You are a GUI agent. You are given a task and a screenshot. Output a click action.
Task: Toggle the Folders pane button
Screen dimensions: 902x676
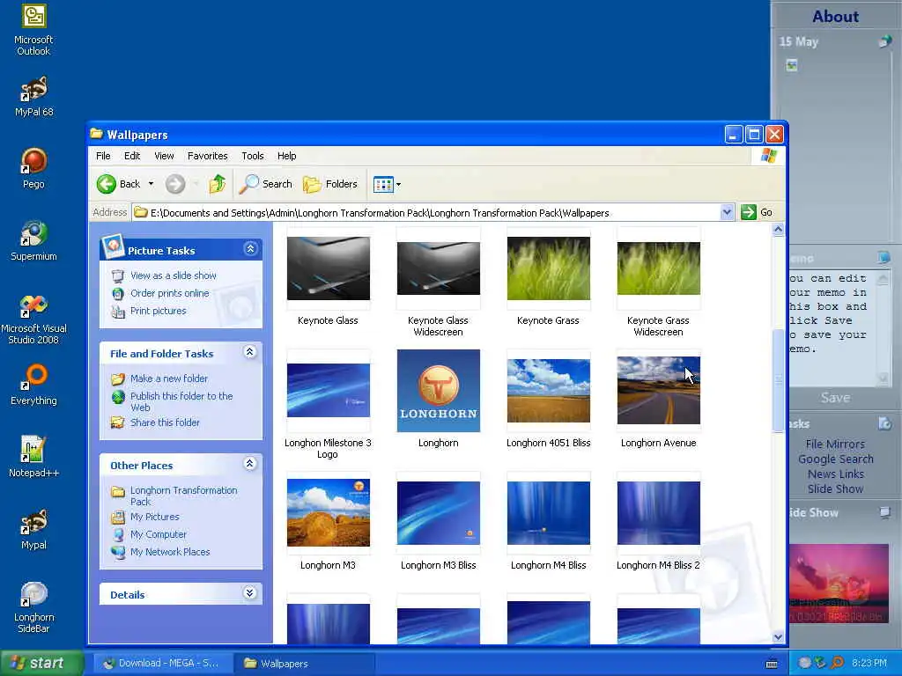pos(330,184)
